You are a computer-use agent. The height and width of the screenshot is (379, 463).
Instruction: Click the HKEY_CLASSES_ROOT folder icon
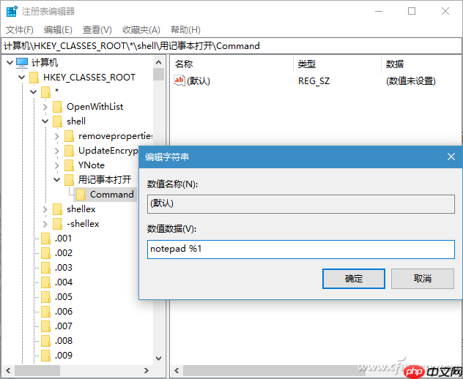(x=34, y=78)
